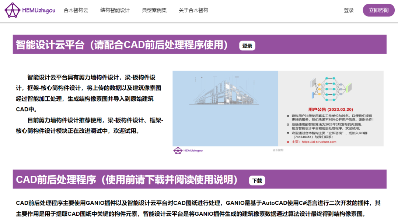398x222 pixels.
Task: Open the 结构智能设计 navigation item
Action: 115,10
